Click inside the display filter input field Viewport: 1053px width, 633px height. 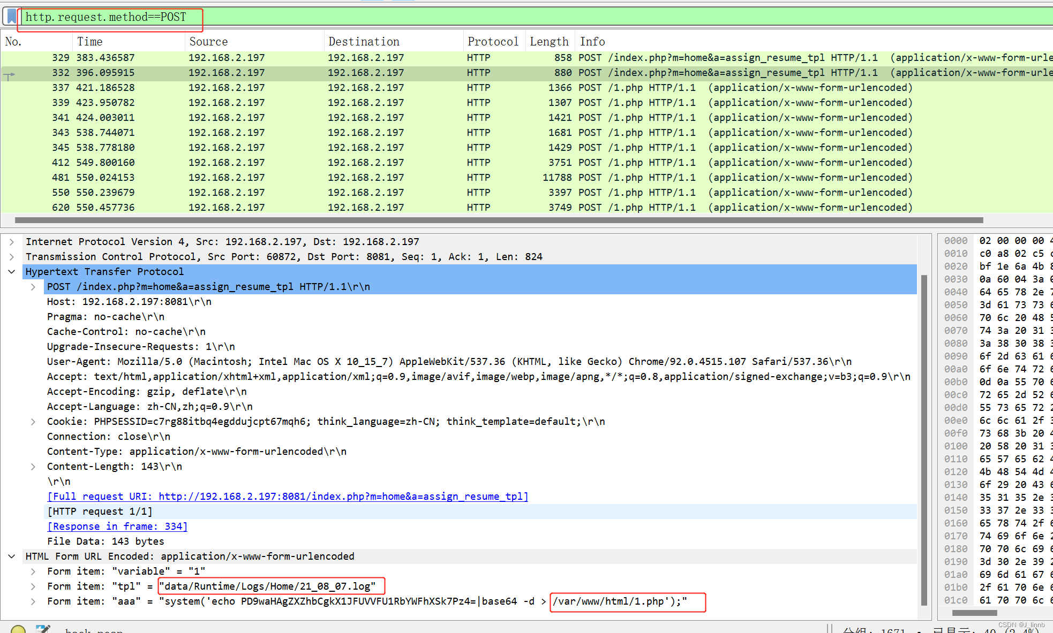click(x=268, y=17)
